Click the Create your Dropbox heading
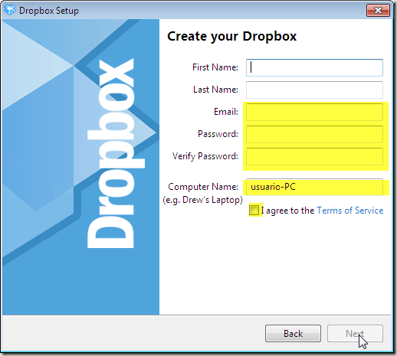This screenshot has width=397, height=356. (231, 37)
